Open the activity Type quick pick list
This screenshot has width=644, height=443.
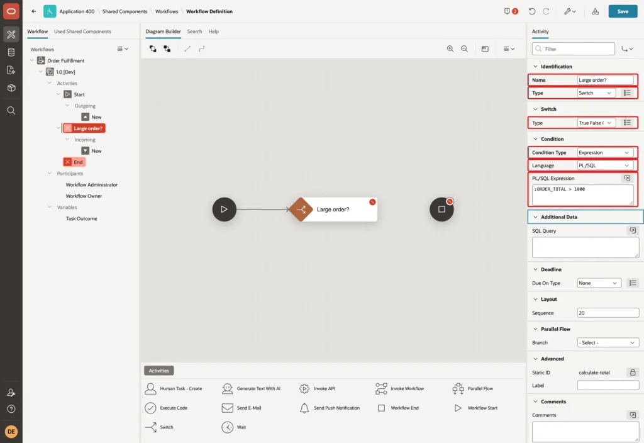627,93
